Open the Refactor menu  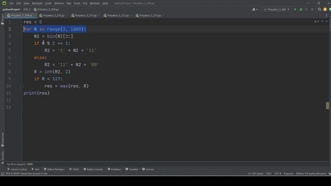coord(59,4)
